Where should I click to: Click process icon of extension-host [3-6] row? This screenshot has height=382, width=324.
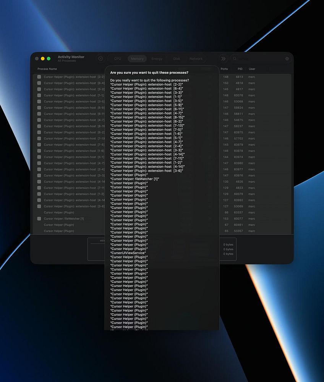click(39, 206)
